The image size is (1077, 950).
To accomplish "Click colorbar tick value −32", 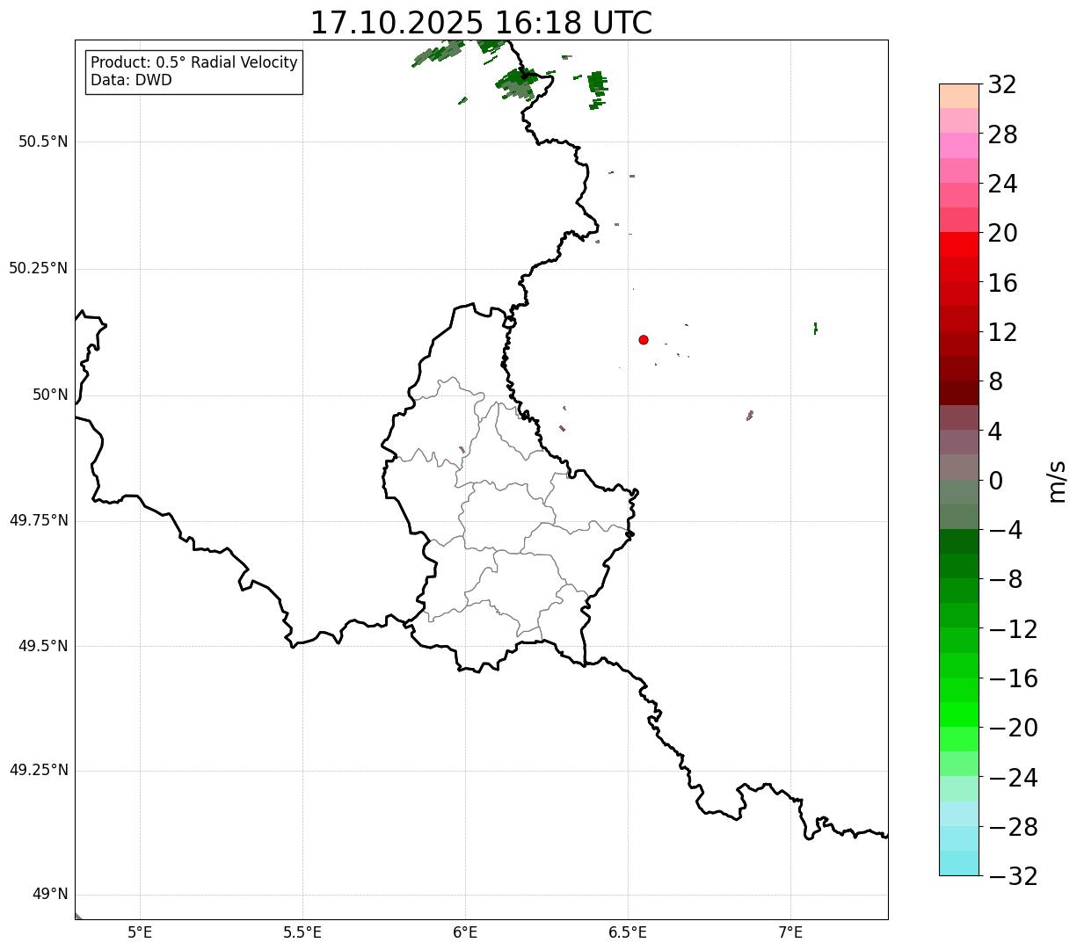I will click(1013, 876).
